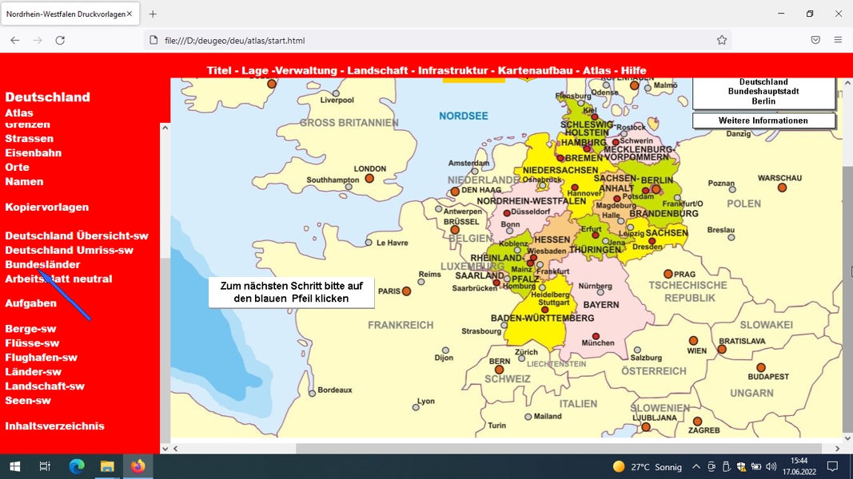
Task: Open the Bundesländer link in sidebar
Action: [42, 264]
